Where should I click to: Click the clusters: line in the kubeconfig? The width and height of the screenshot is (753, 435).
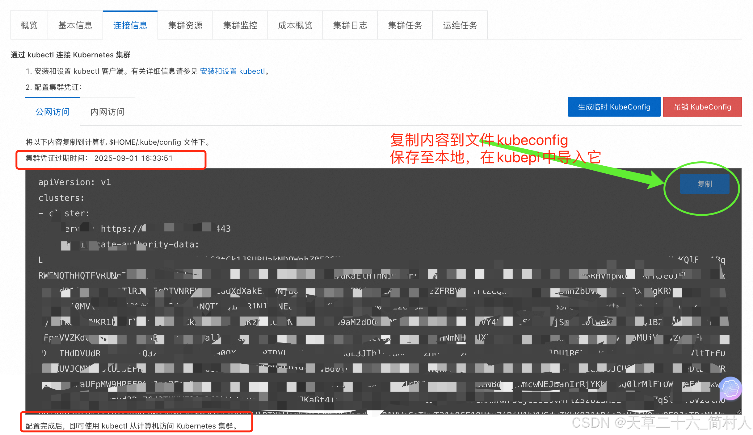pos(61,198)
